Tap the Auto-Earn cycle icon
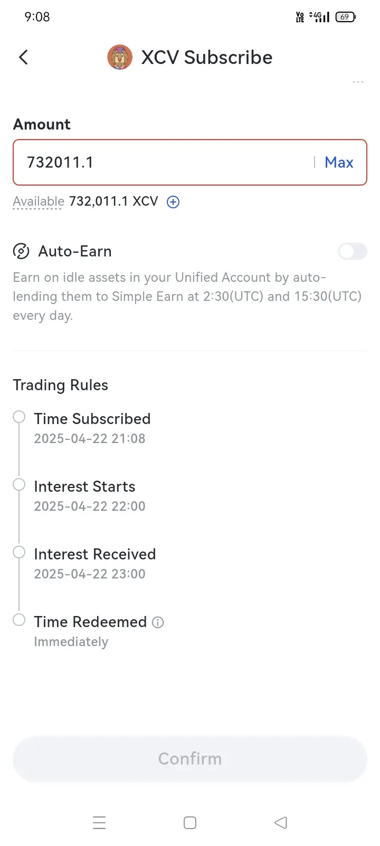The image size is (380, 846). tap(21, 251)
